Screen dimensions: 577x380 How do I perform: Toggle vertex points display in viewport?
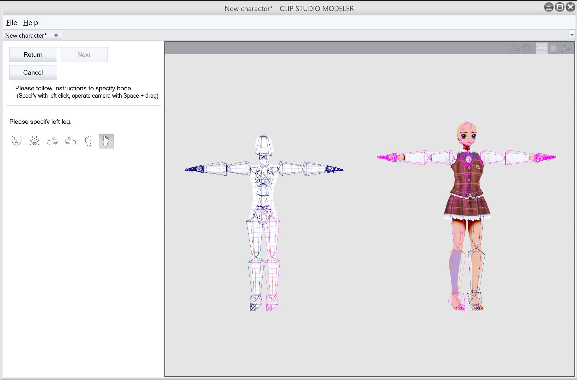(514, 49)
